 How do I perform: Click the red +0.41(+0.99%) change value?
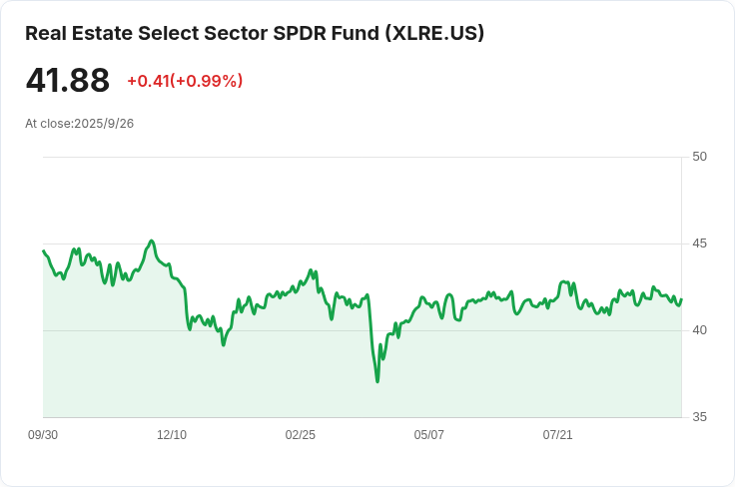185,81
